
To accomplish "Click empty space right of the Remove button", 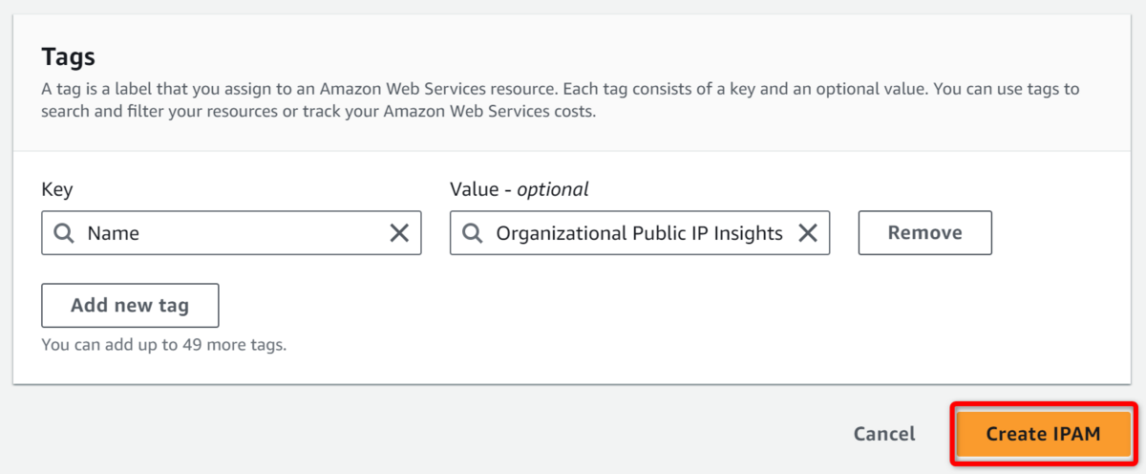I will coord(1060,233).
